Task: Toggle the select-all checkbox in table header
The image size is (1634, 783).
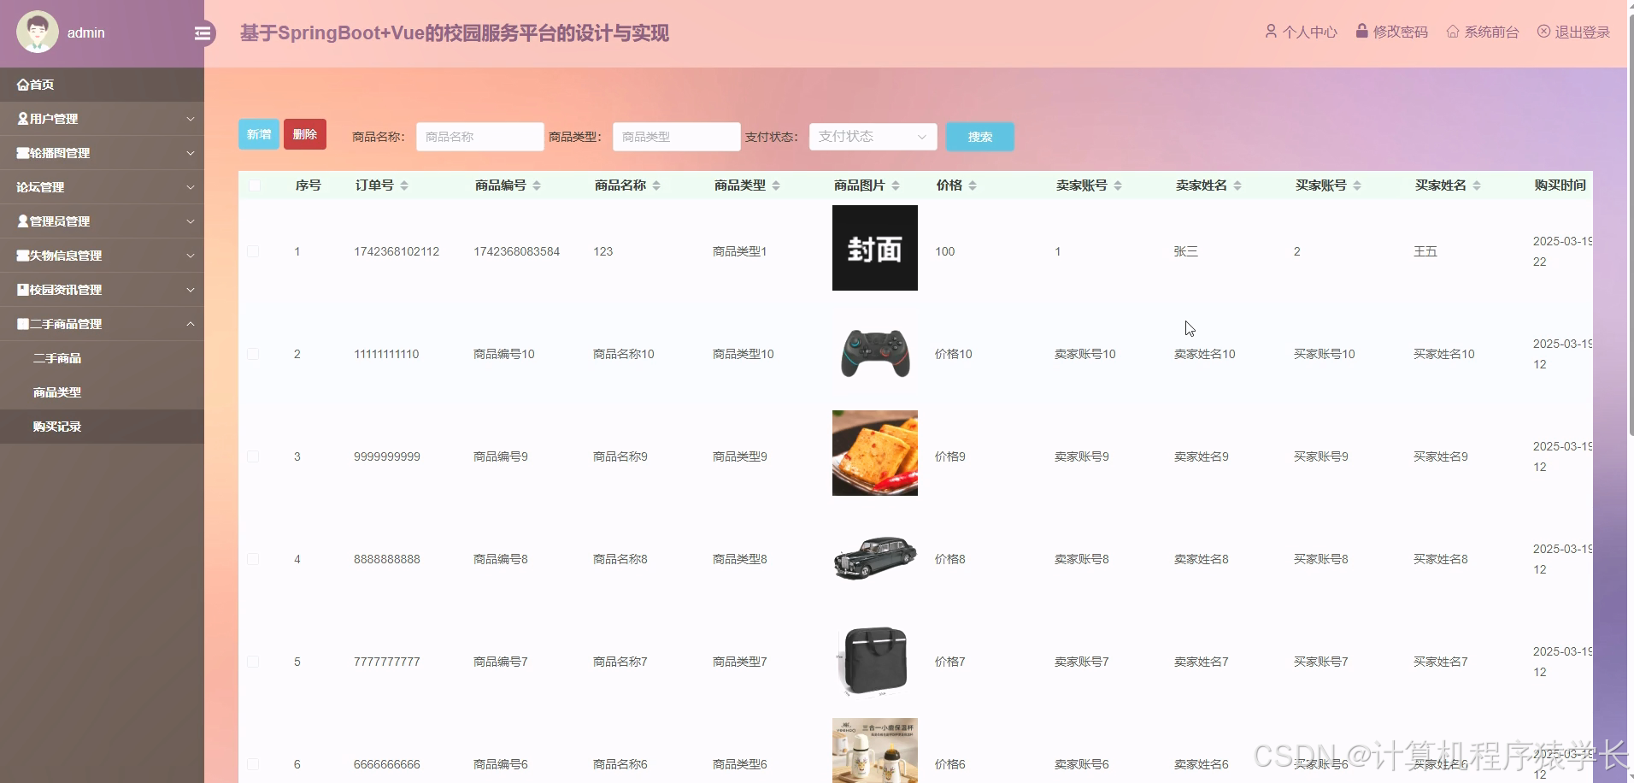Action: tap(254, 185)
